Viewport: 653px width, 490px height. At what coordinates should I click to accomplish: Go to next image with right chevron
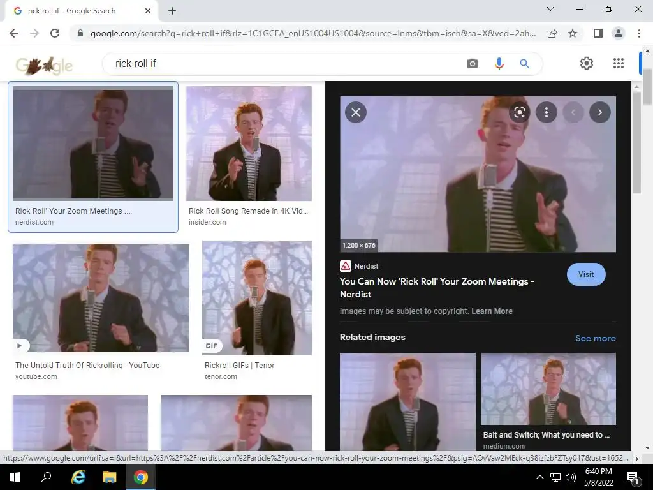tap(599, 112)
